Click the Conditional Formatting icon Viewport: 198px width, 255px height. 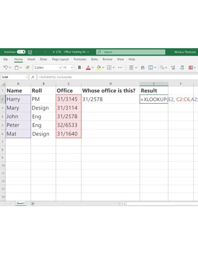191,67
